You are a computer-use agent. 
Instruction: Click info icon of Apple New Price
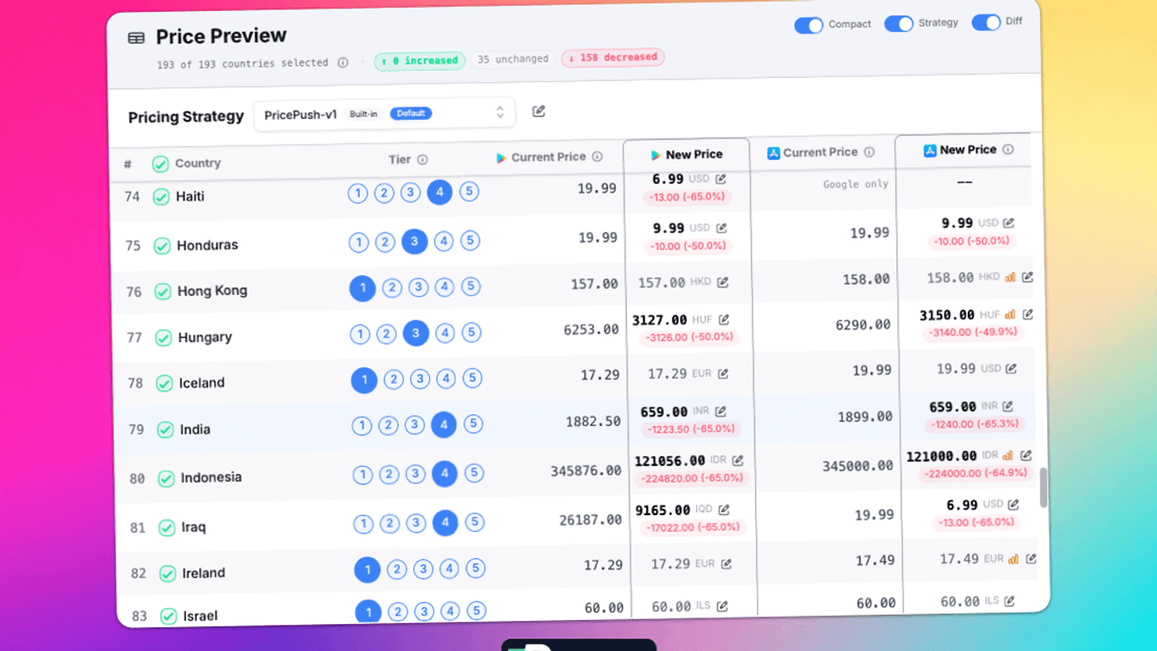(x=1008, y=149)
